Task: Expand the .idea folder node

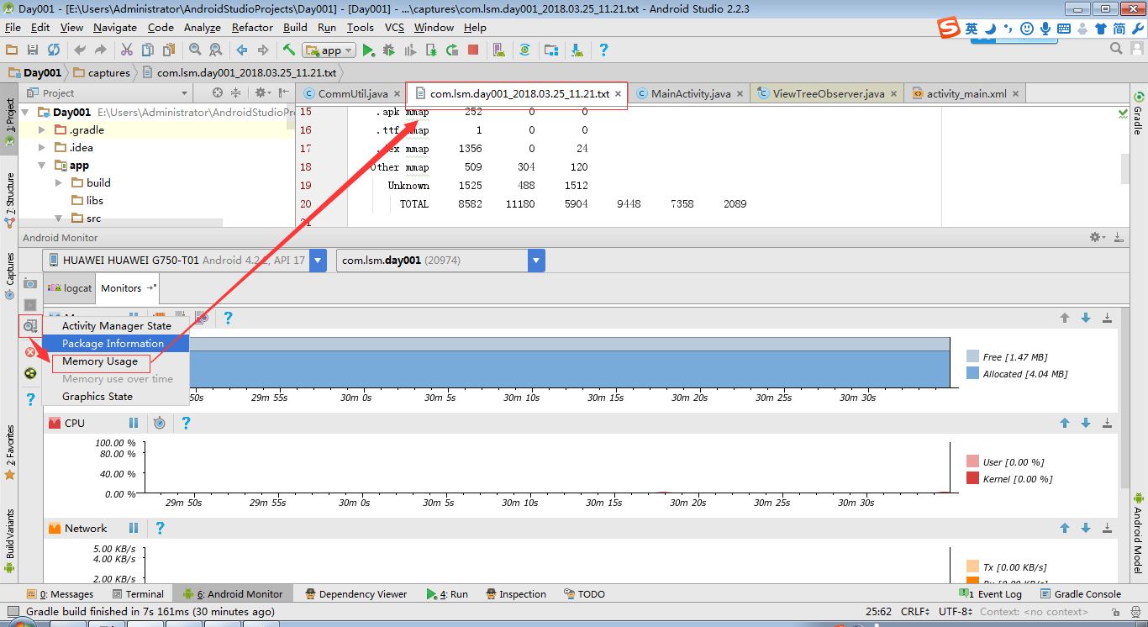Action: tap(43, 147)
